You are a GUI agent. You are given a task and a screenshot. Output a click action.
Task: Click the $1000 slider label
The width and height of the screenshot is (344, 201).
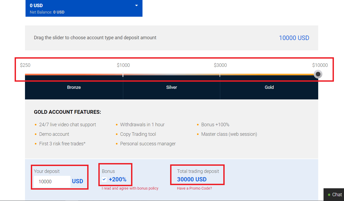coord(123,65)
